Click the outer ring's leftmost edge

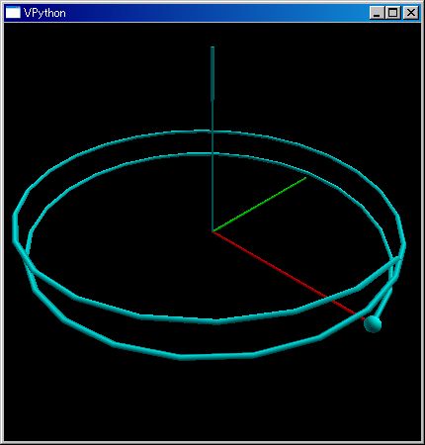tap(15, 224)
